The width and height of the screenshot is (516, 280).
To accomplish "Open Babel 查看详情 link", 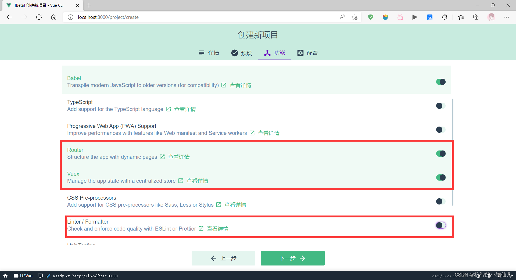I will click(x=240, y=85).
